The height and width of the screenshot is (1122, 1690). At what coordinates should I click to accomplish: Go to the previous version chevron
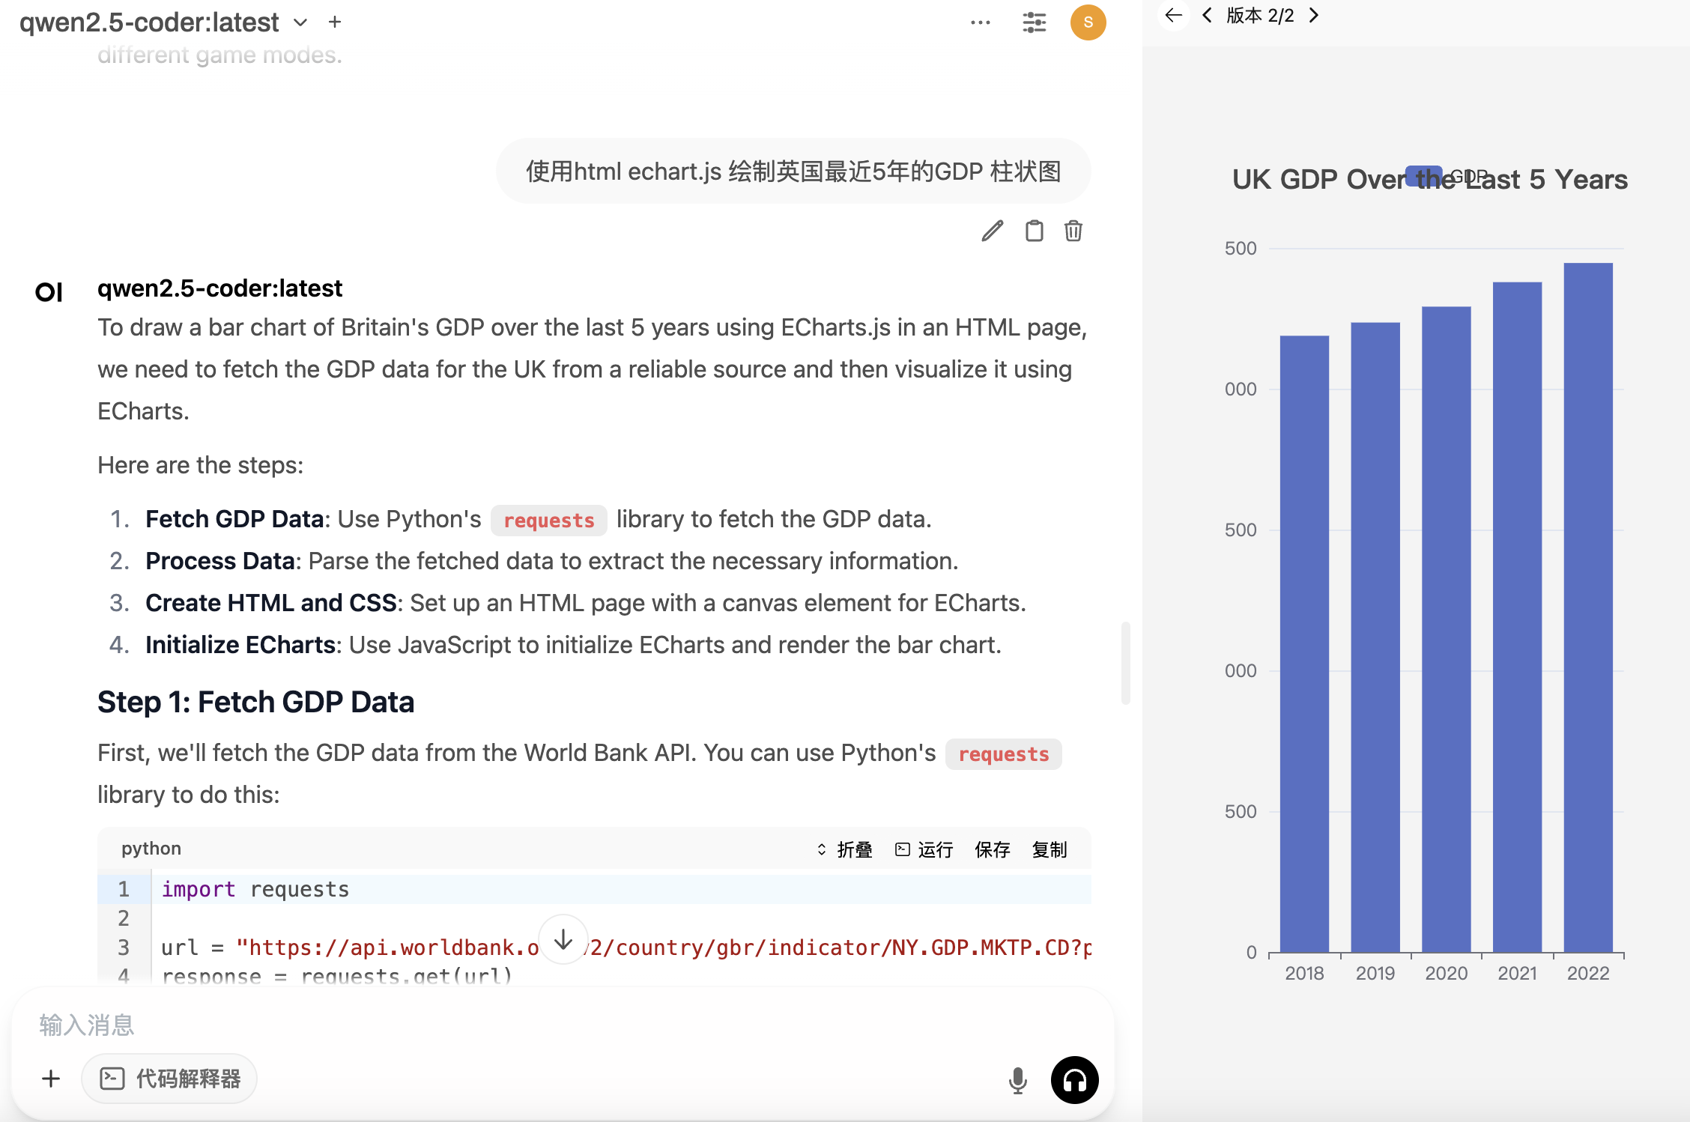click(1207, 15)
